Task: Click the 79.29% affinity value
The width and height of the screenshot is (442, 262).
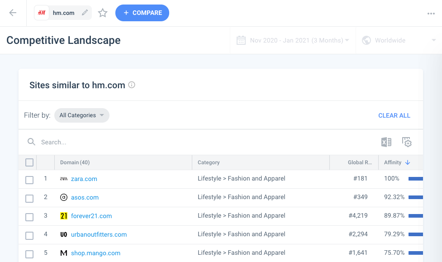Action: point(394,234)
